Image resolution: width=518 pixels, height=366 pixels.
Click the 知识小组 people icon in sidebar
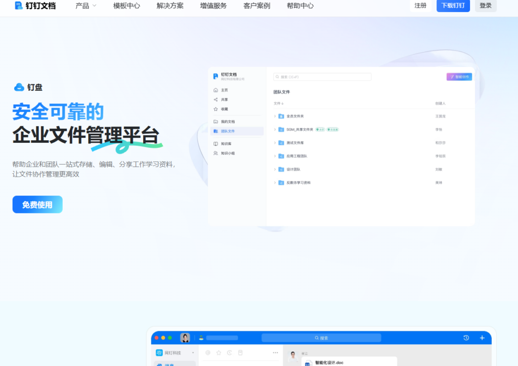coord(216,153)
